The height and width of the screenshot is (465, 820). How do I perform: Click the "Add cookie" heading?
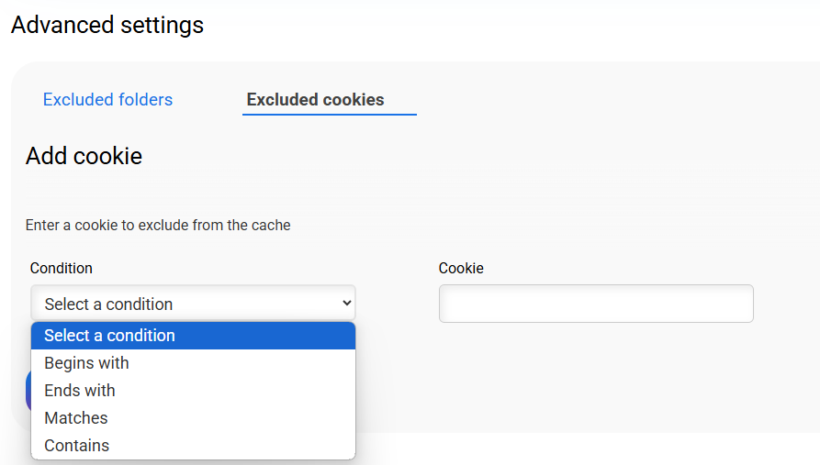84,156
